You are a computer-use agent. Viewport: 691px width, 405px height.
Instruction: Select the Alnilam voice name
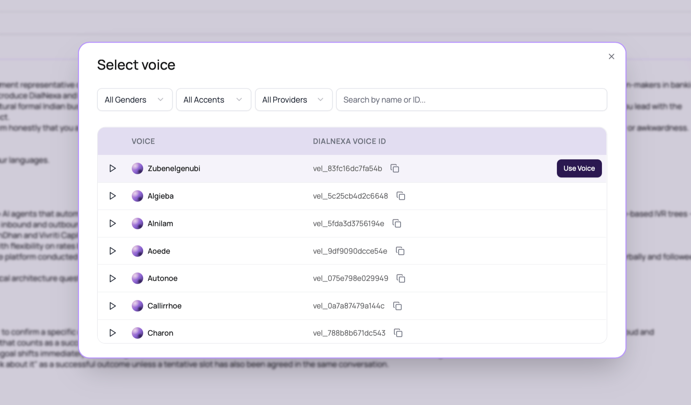[160, 223]
